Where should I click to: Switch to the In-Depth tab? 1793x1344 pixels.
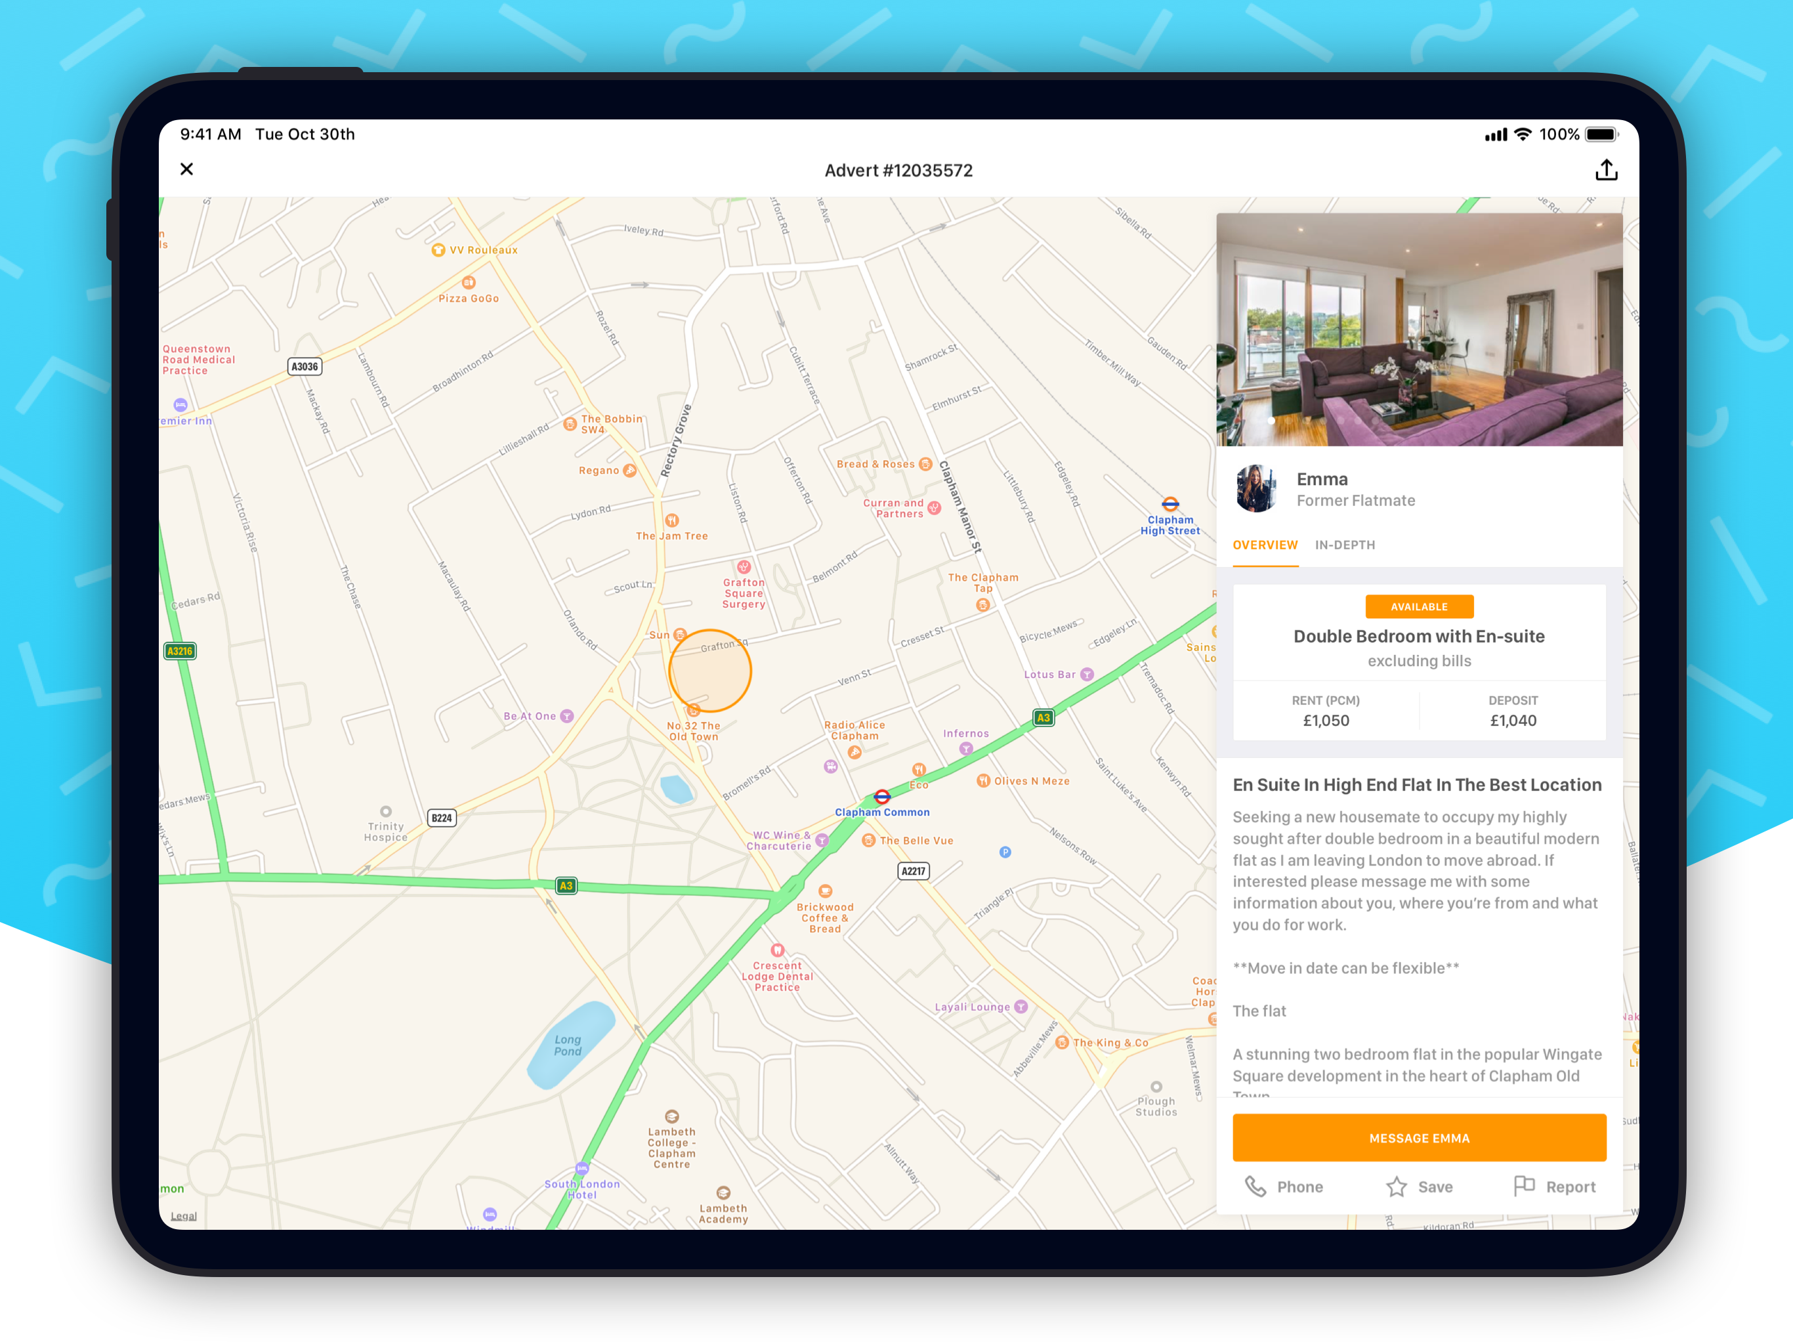pos(1345,545)
